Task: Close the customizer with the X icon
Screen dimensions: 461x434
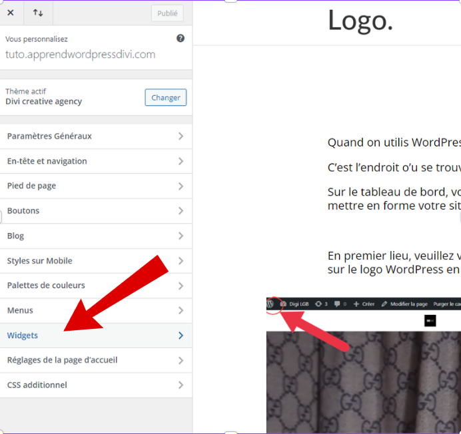Action: tap(11, 13)
